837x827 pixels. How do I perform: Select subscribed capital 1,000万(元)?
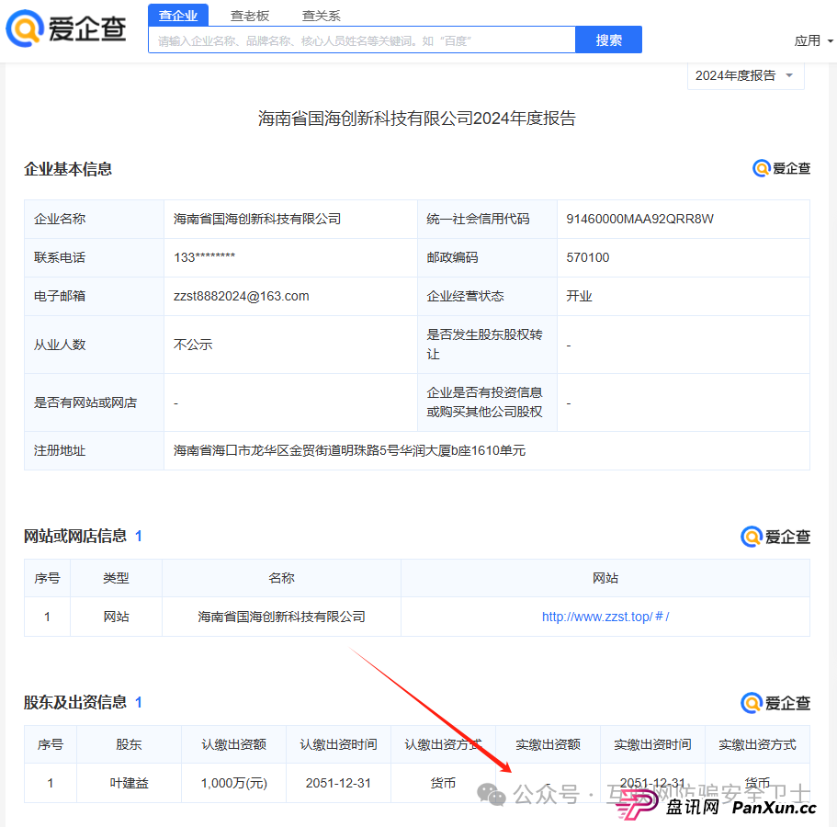(233, 783)
